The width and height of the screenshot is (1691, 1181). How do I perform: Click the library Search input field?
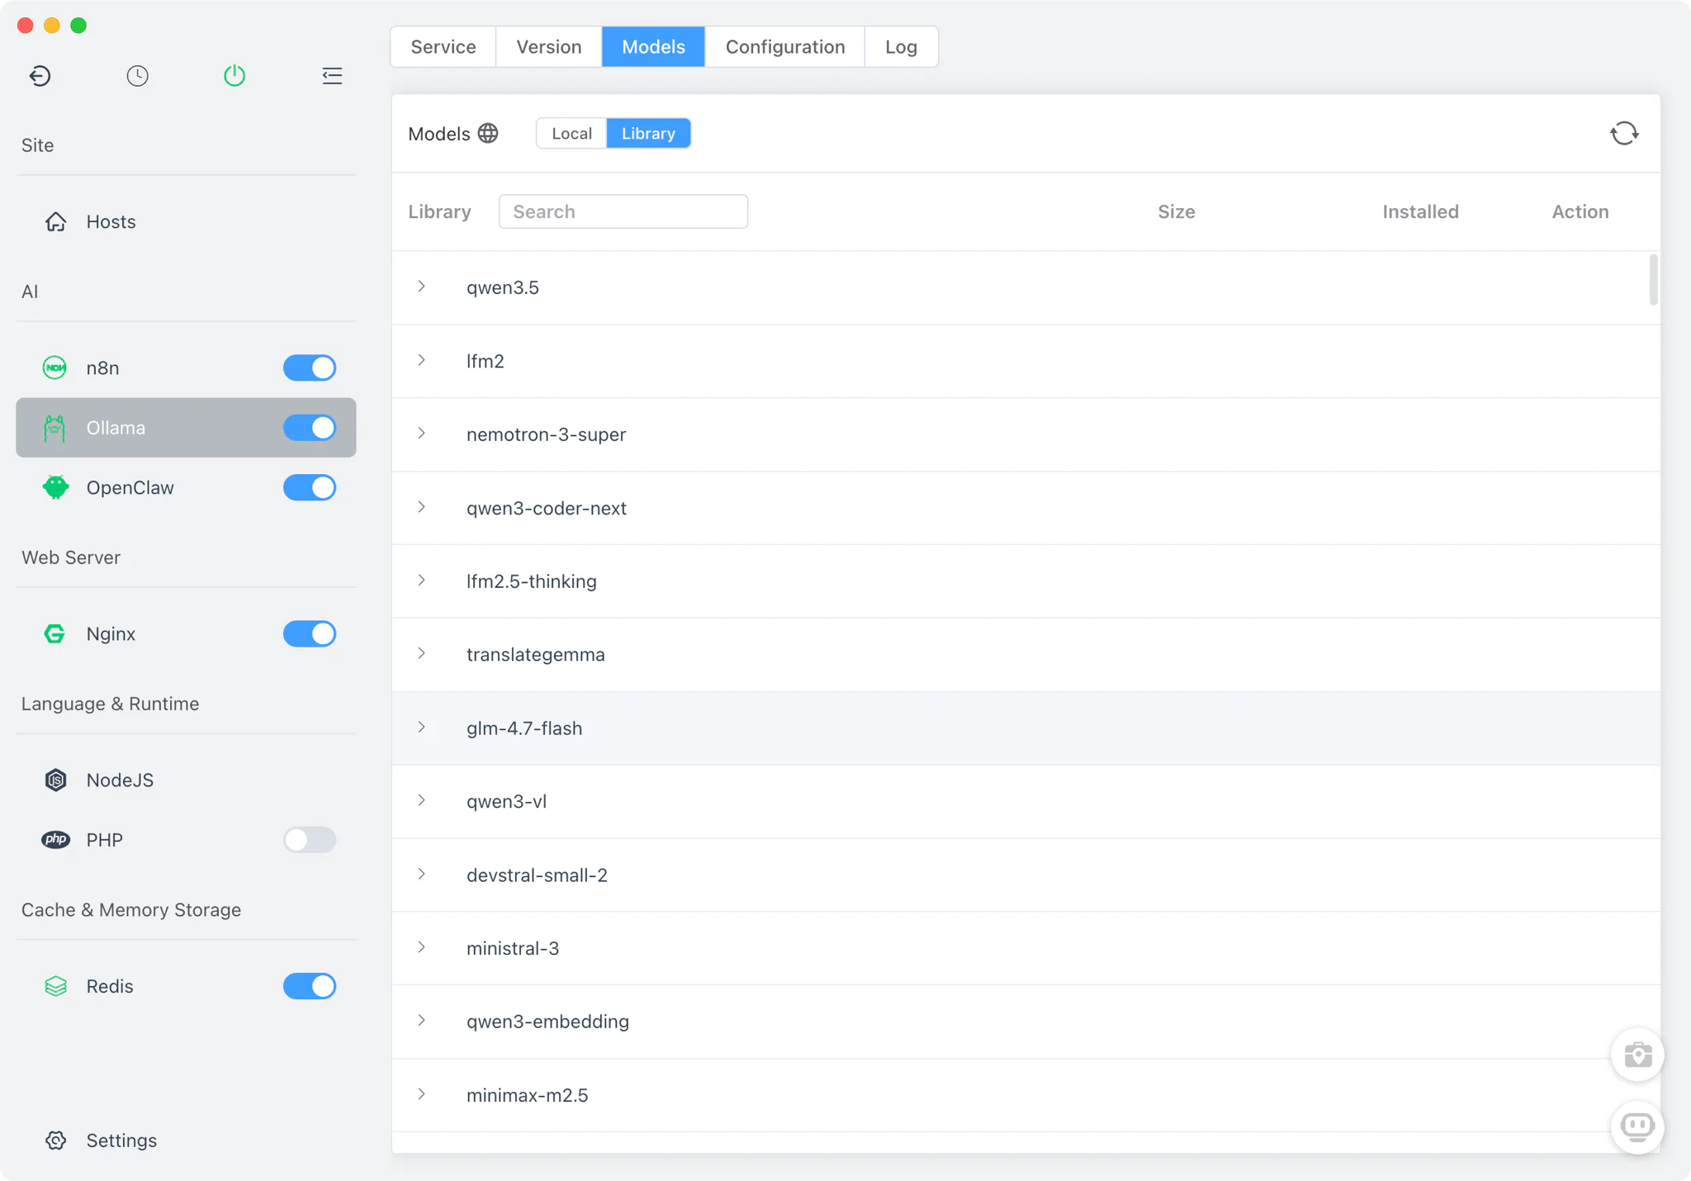pyautogui.click(x=623, y=211)
